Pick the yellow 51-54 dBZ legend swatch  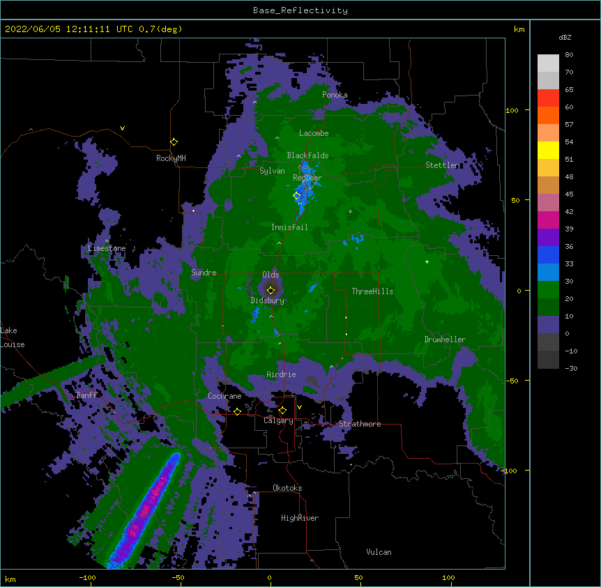(548, 150)
